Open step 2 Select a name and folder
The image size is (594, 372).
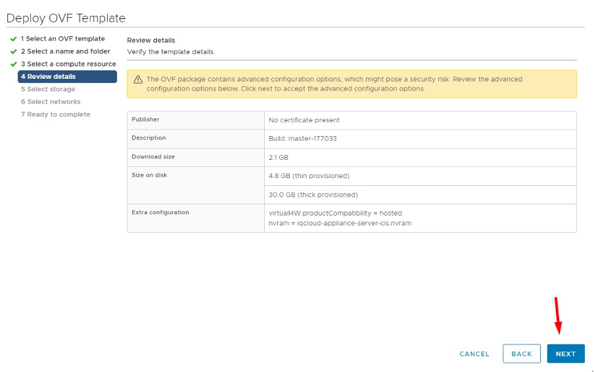click(65, 51)
